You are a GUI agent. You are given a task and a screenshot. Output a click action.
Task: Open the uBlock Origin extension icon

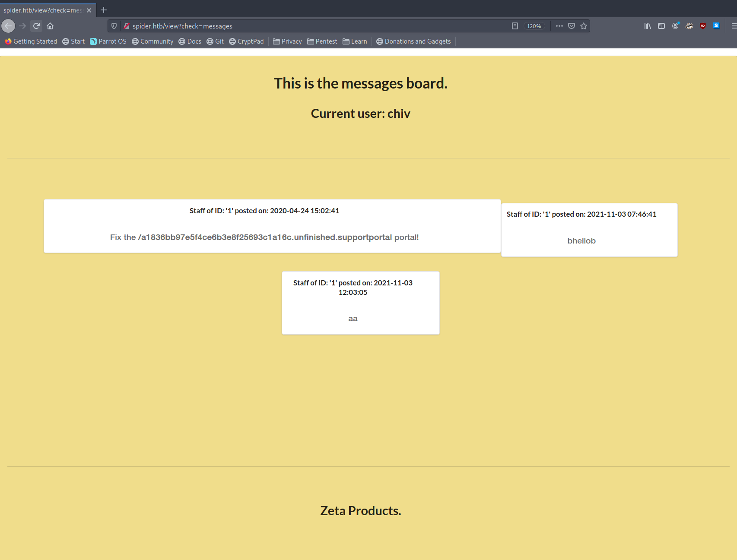click(703, 26)
